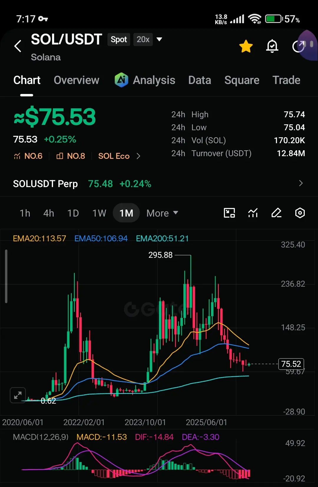The image size is (318, 487).
Task: Expand chart to fullscreen icon
Action: (18, 395)
